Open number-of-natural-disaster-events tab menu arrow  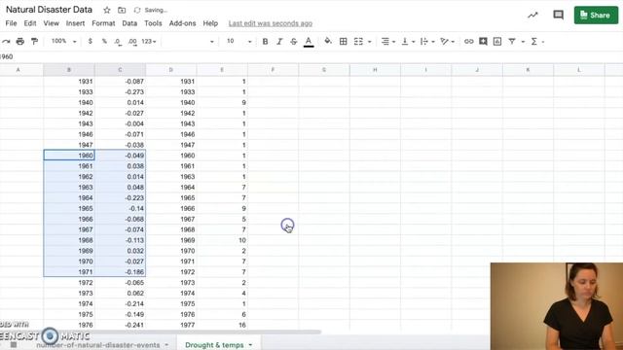pyautogui.click(x=166, y=345)
